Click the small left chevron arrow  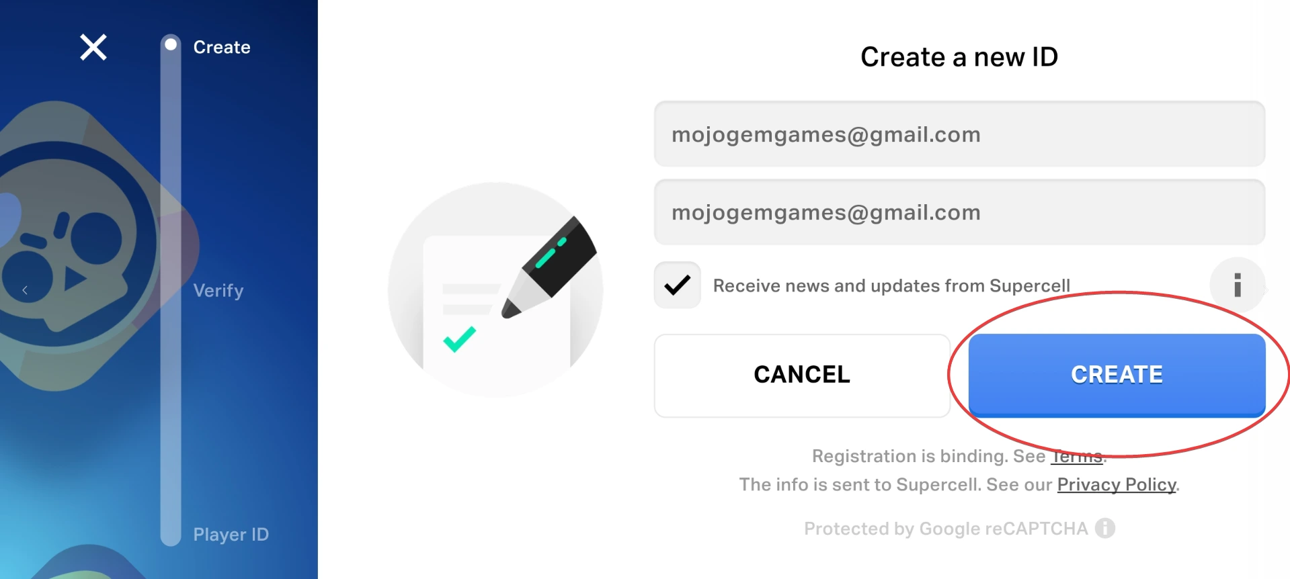(x=25, y=290)
